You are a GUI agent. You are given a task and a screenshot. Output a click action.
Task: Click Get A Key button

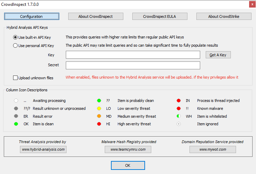point(218,55)
